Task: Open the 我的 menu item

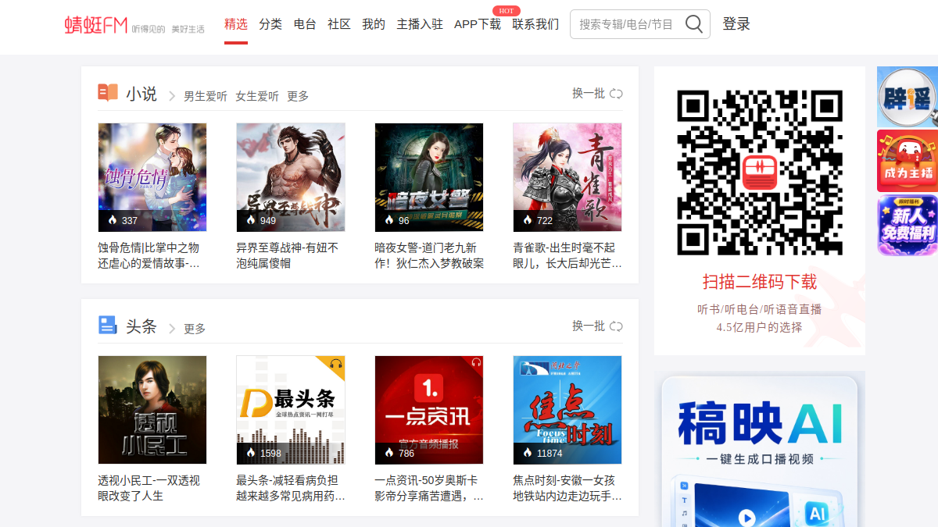Action: 374,24
